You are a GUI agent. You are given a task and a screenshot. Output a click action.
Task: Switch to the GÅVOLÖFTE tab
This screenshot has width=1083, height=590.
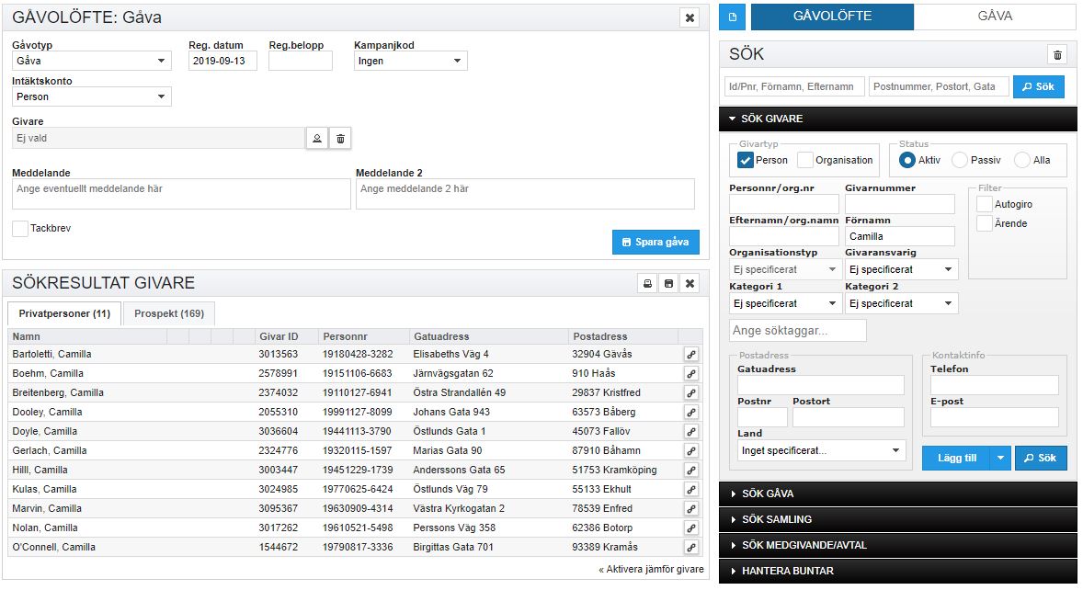pos(832,17)
